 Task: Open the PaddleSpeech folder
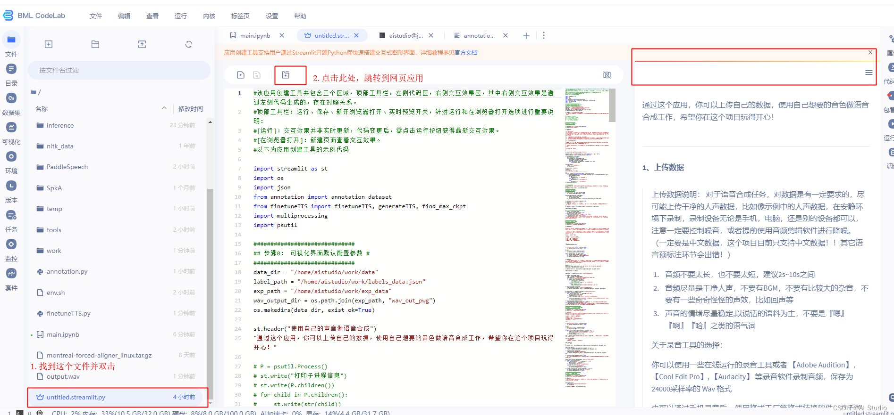117,167
